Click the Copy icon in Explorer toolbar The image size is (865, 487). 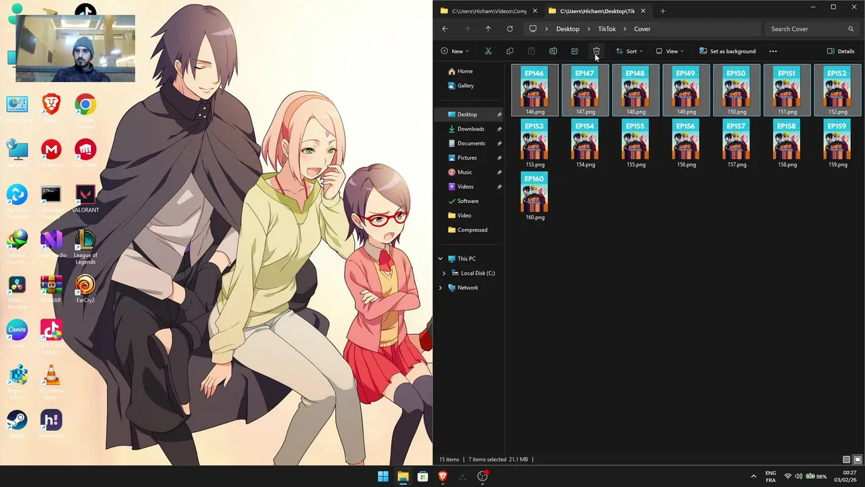point(510,51)
